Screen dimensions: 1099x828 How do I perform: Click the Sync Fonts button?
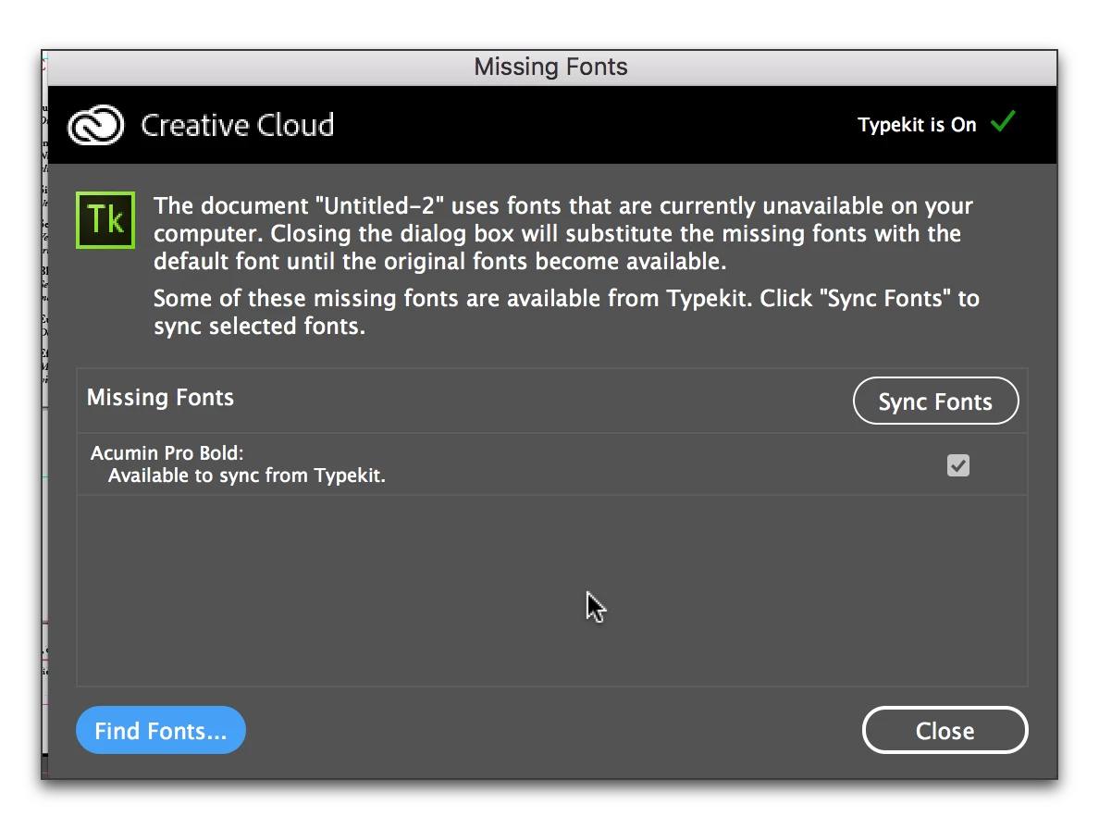pos(935,401)
